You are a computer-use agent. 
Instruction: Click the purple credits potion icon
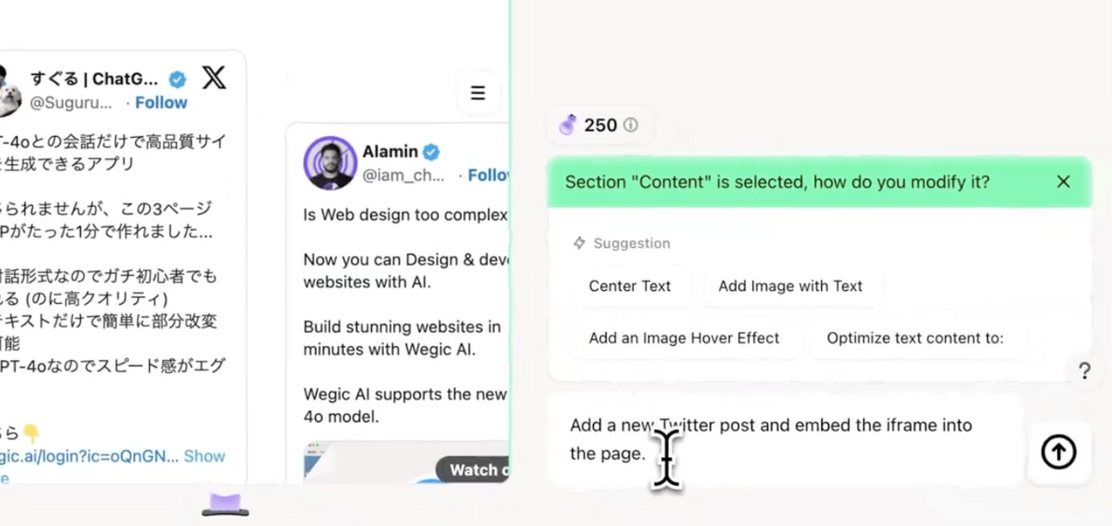tap(568, 125)
